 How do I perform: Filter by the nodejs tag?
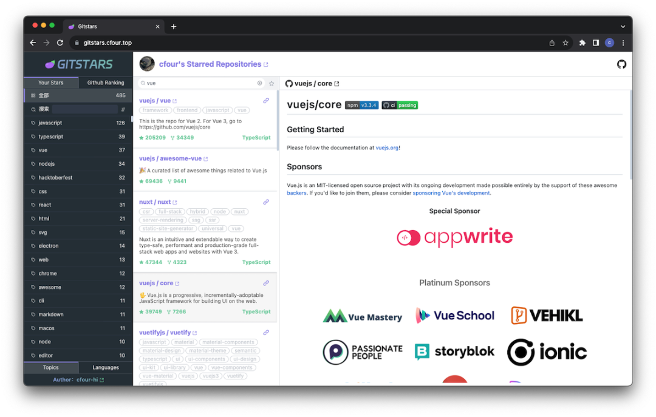tap(78, 164)
